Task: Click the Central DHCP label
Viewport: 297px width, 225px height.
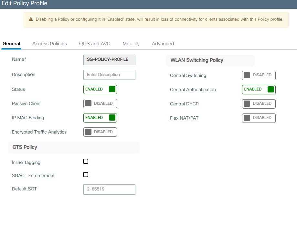Action: click(x=184, y=104)
